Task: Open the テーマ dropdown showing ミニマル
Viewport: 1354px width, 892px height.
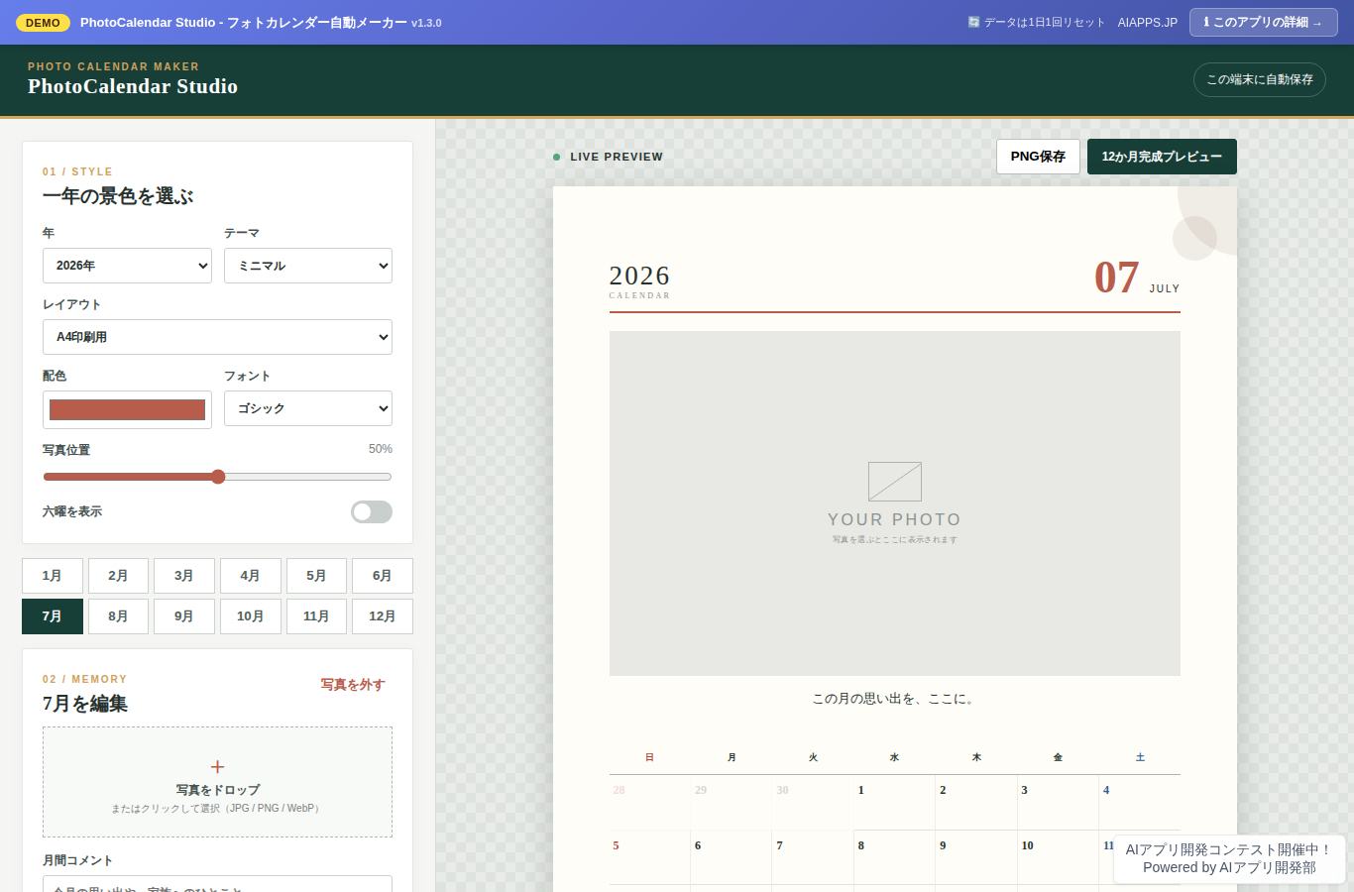Action: tap(308, 266)
